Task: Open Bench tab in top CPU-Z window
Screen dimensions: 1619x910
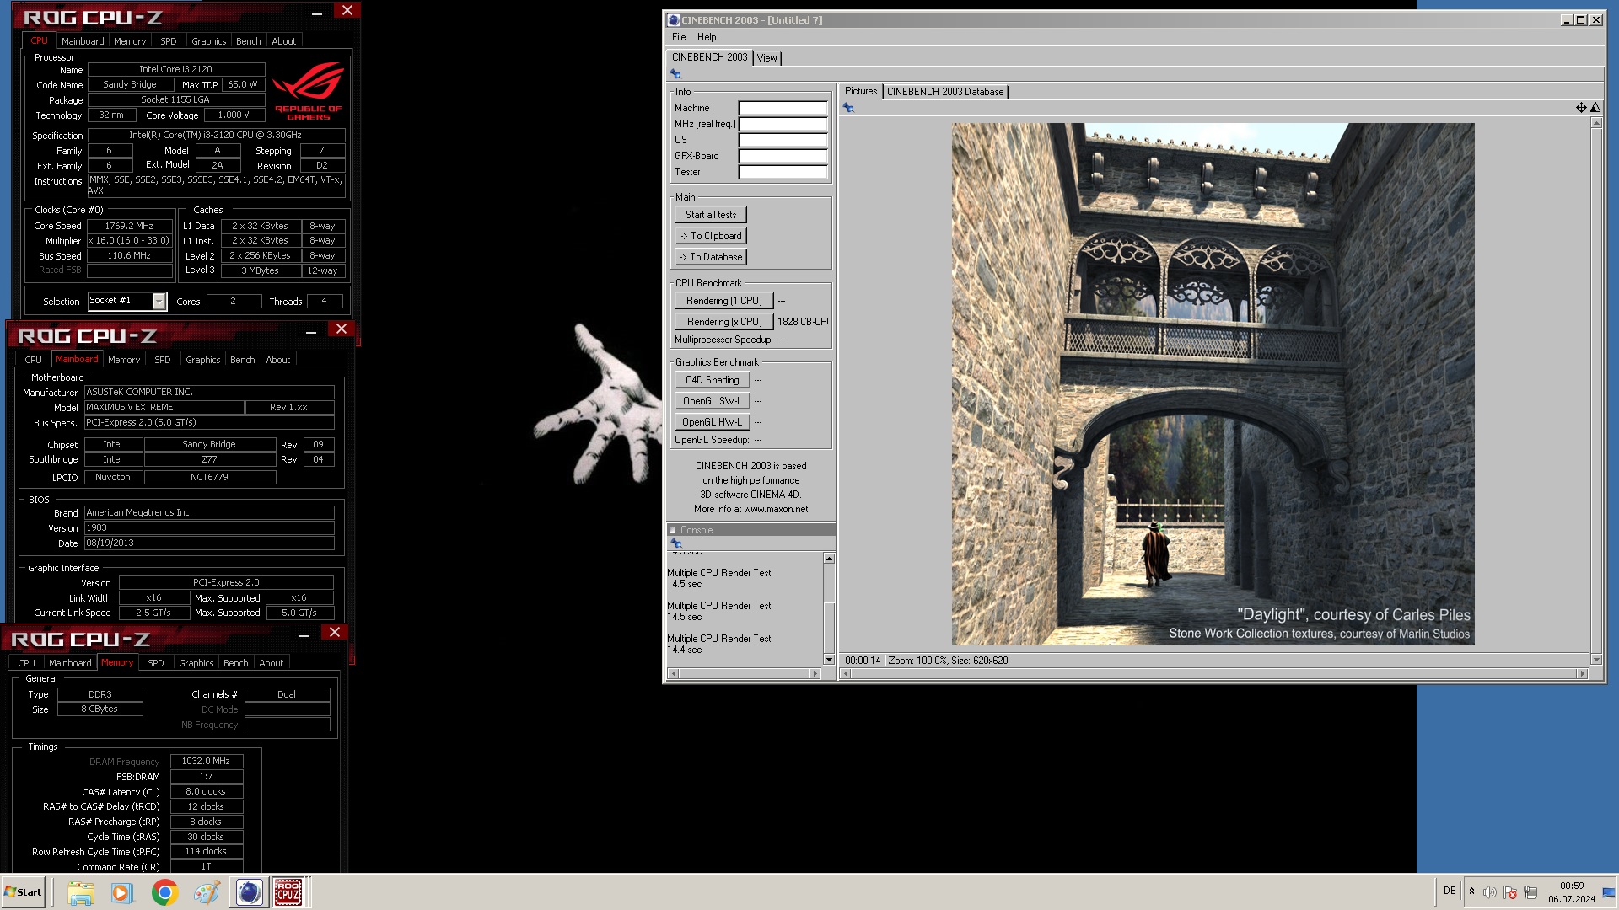Action: pyautogui.click(x=248, y=41)
